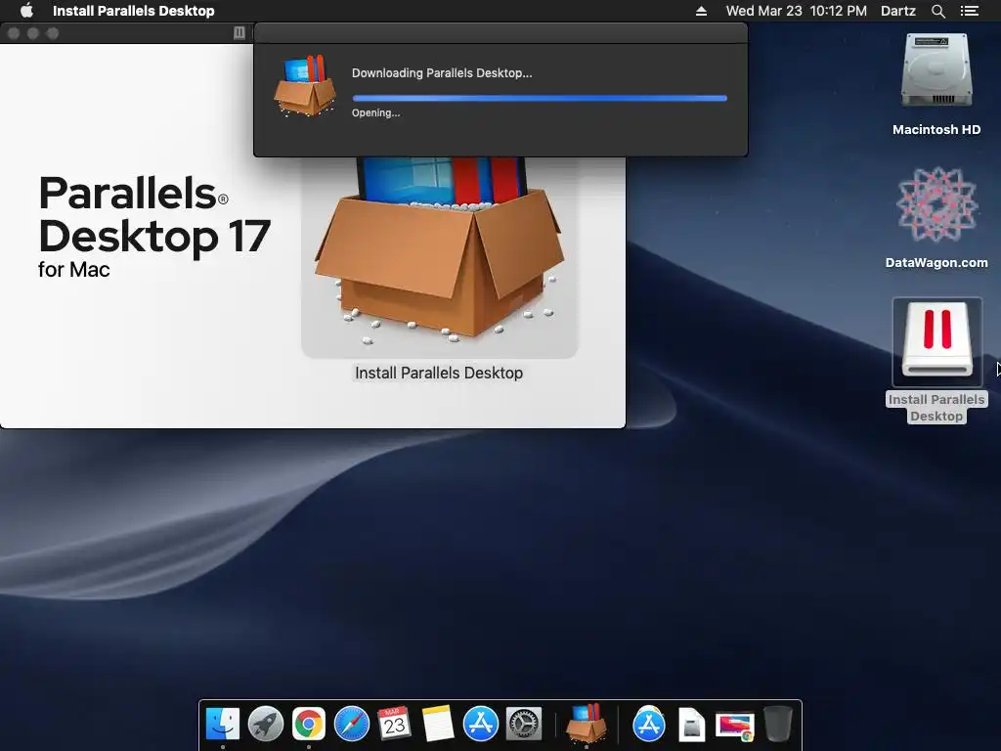Viewport: 1001px width, 751px height.
Task: Open the Dartz user menu
Action: (897, 11)
